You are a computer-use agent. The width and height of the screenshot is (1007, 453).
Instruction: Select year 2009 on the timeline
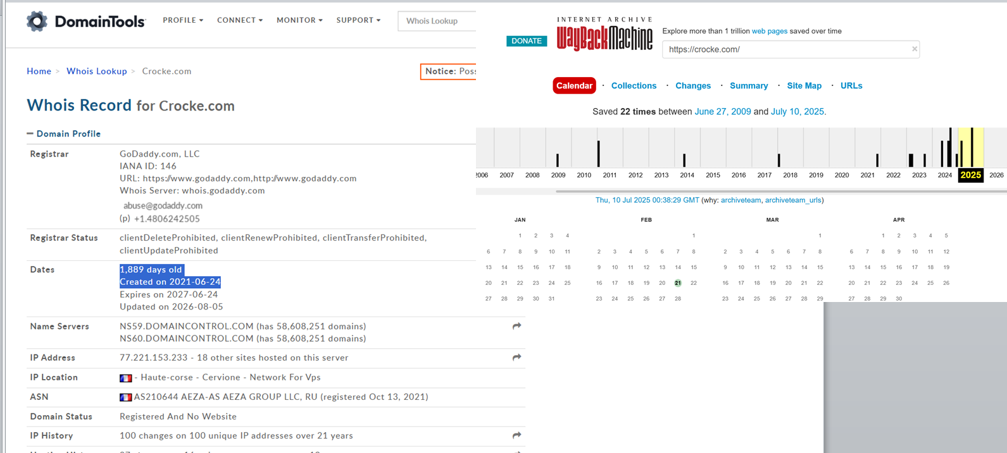pos(558,175)
